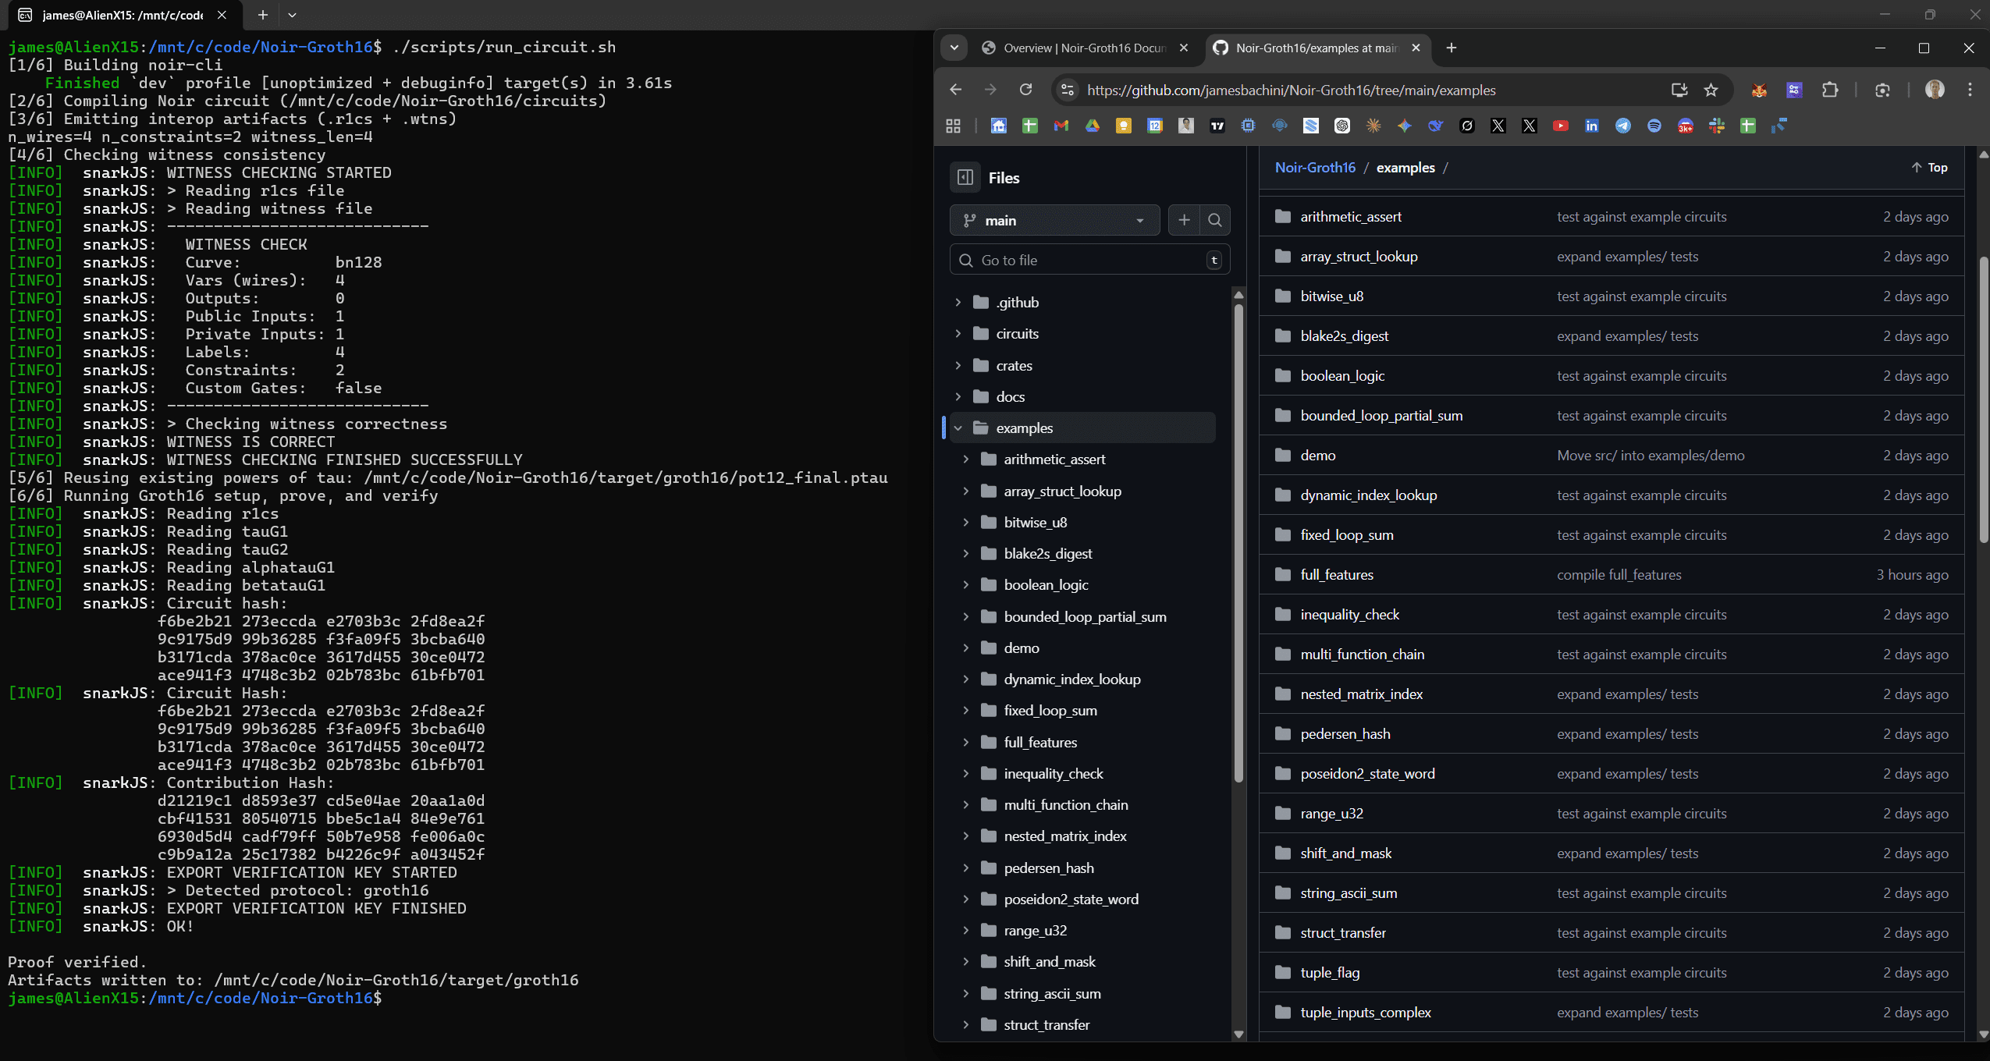Open the main branch selector dropdown
The height and width of the screenshot is (1061, 1990).
[1054, 221]
